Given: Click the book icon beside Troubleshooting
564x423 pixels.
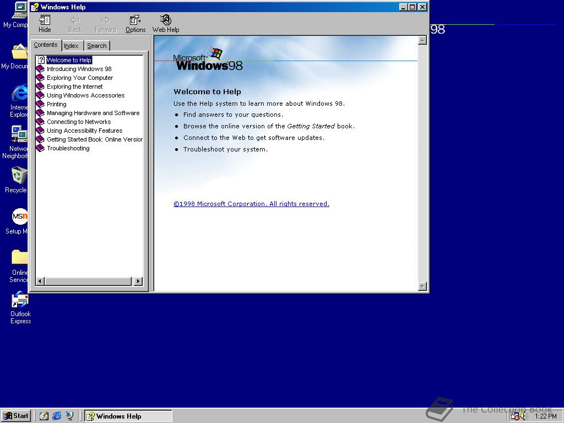Looking at the screenshot, I should (x=41, y=148).
